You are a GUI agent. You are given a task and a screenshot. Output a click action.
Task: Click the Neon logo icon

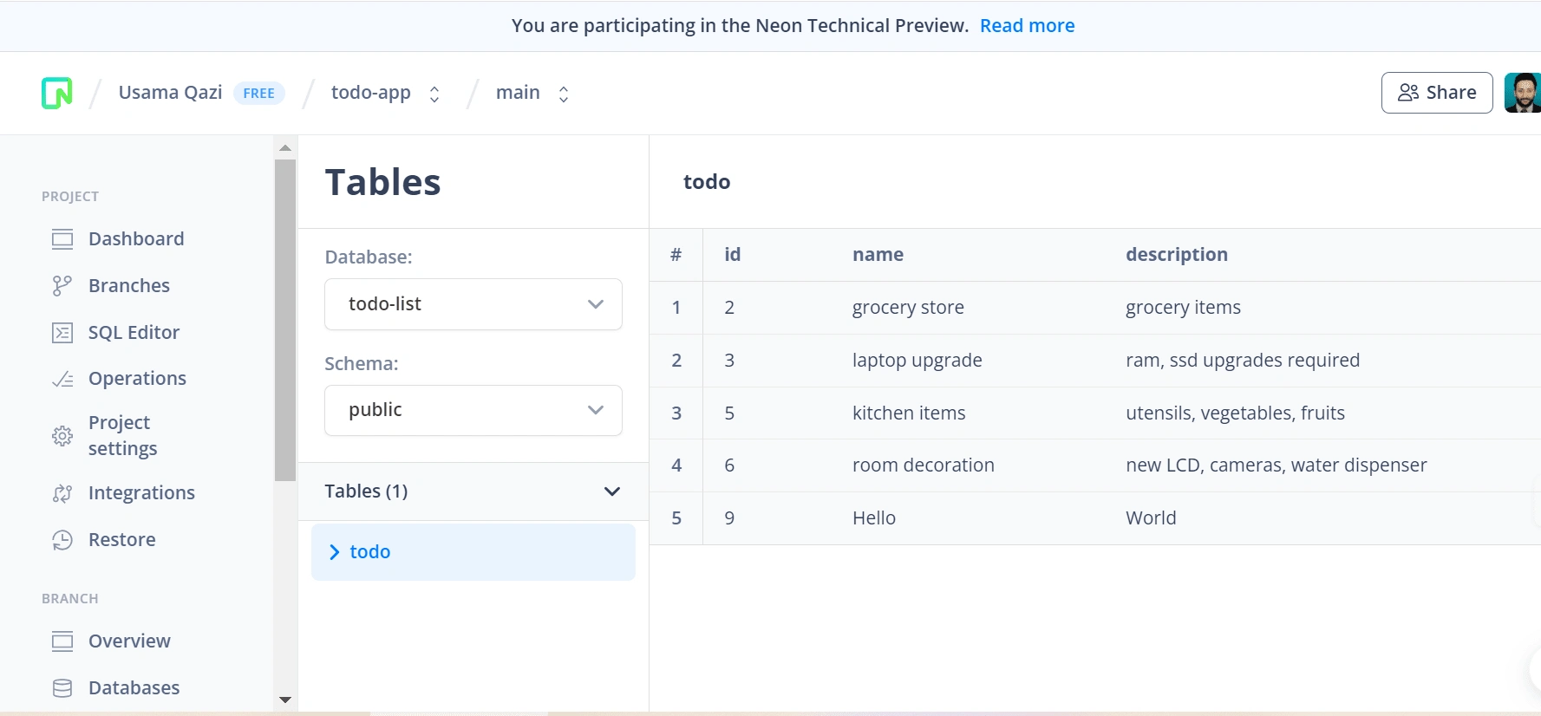(x=57, y=93)
